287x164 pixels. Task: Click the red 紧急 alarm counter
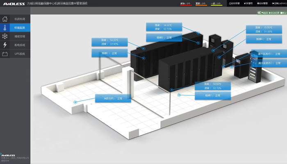pos(186,4)
